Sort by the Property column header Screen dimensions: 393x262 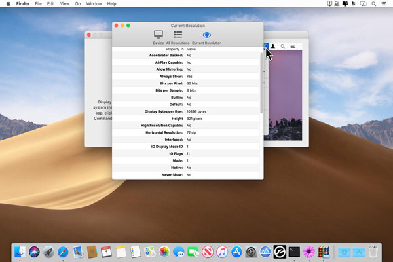(x=173, y=49)
